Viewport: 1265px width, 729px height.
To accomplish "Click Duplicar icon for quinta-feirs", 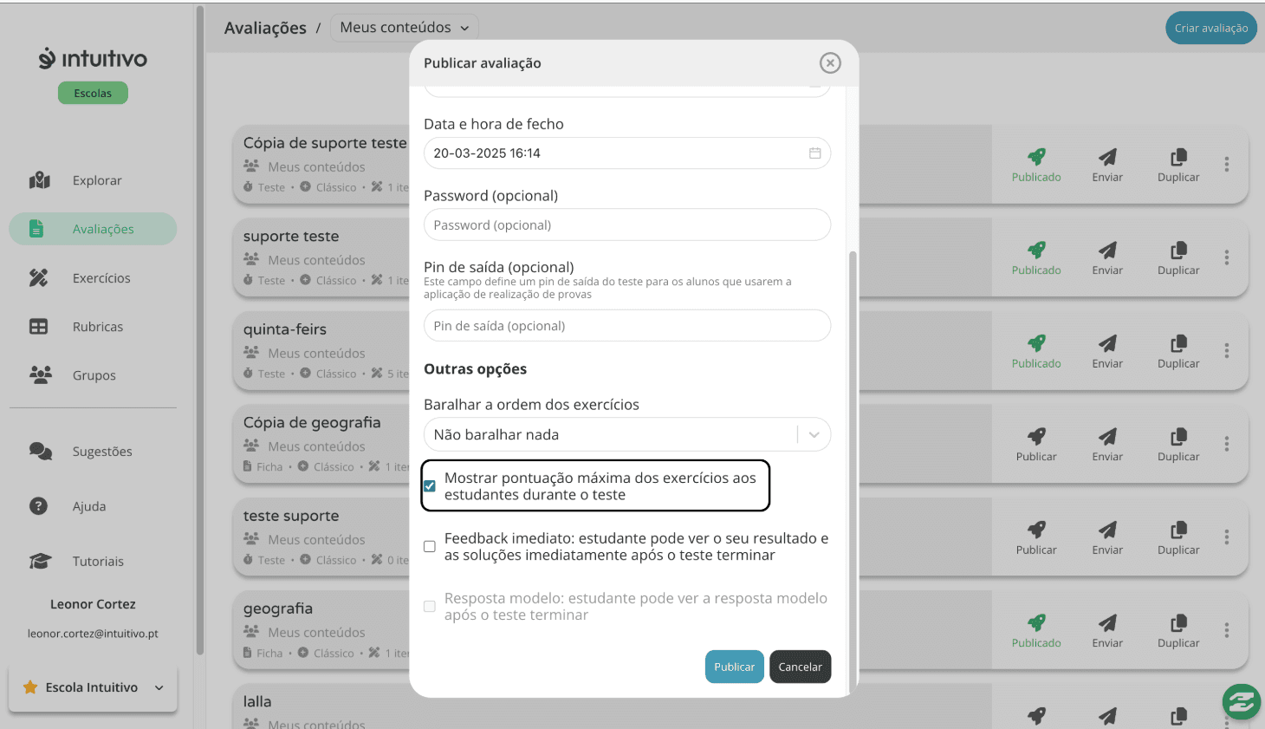I will coord(1178,343).
